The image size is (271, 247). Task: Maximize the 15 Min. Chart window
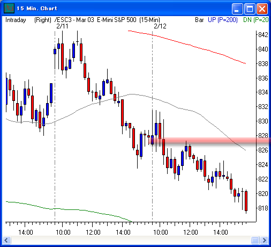[250, 9]
